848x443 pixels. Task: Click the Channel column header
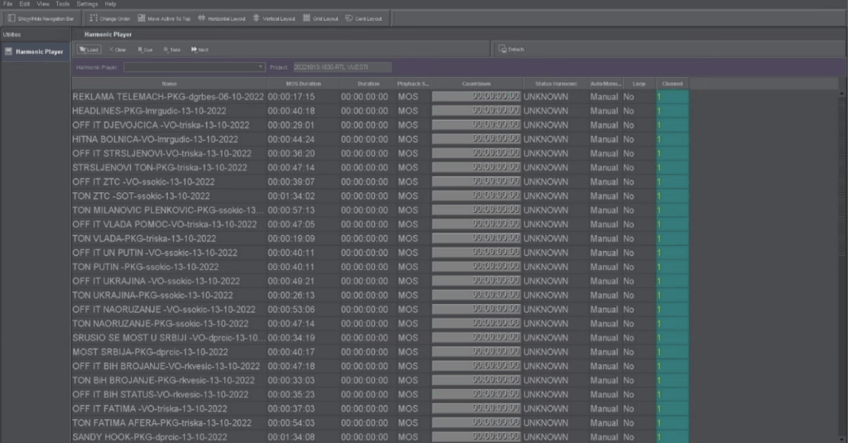[672, 84]
